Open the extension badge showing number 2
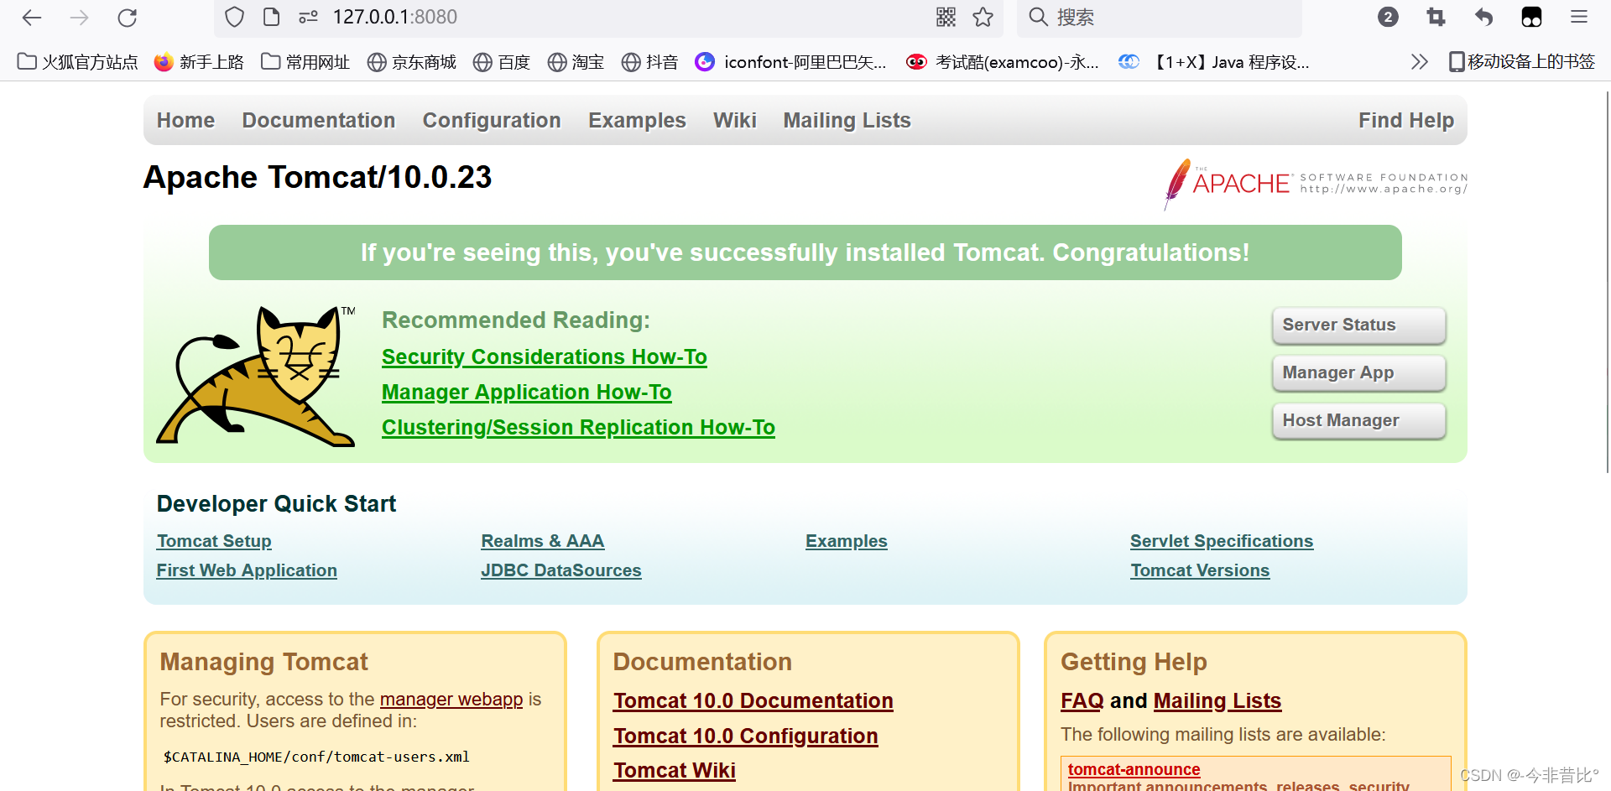Image resolution: width=1611 pixels, height=791 pixels. pyautogui.click(x=1389, y=17)
